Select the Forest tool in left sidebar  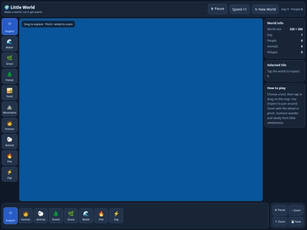click(10, 76)
